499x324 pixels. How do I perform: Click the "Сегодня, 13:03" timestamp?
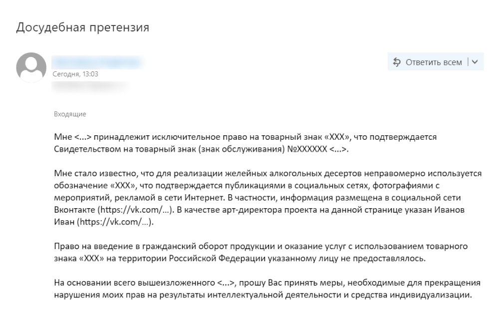75,74
